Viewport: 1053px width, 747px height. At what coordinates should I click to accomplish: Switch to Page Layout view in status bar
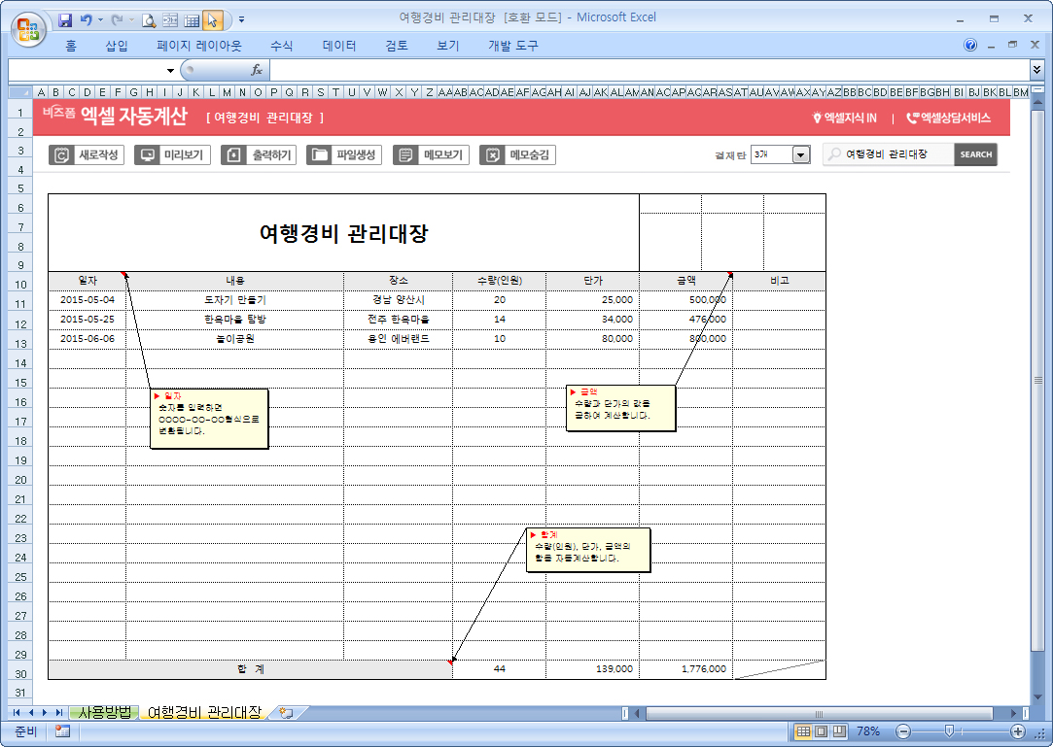pyautogui.click(x=822, y=731)
